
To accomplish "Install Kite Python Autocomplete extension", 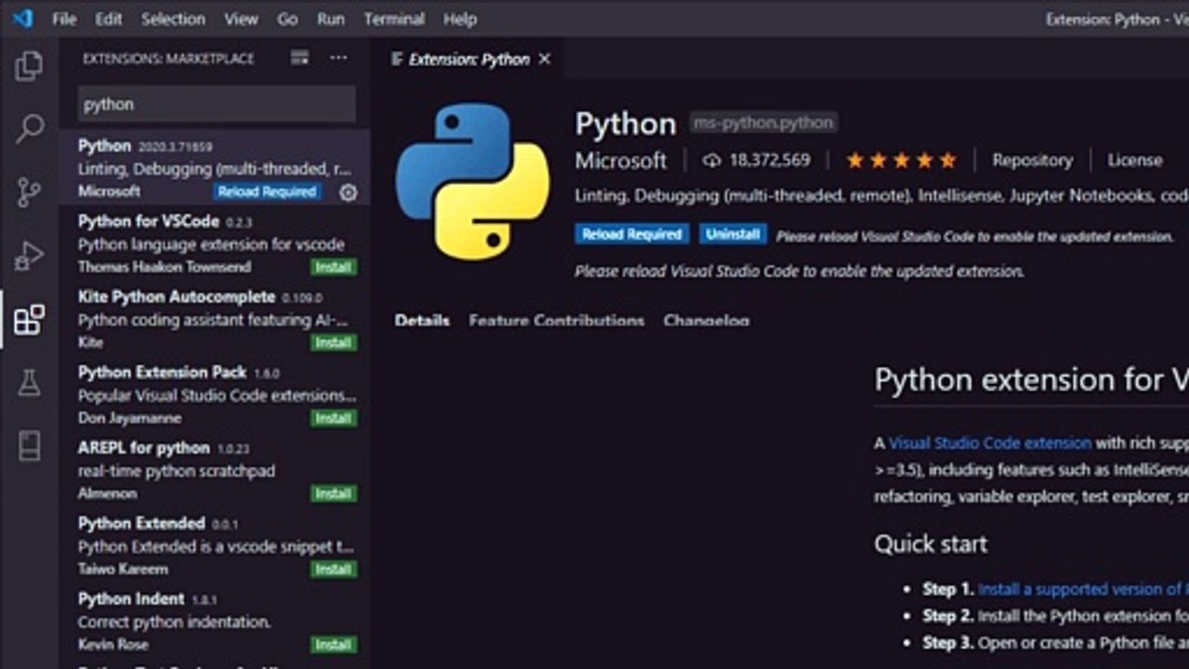I will point(333,343).
